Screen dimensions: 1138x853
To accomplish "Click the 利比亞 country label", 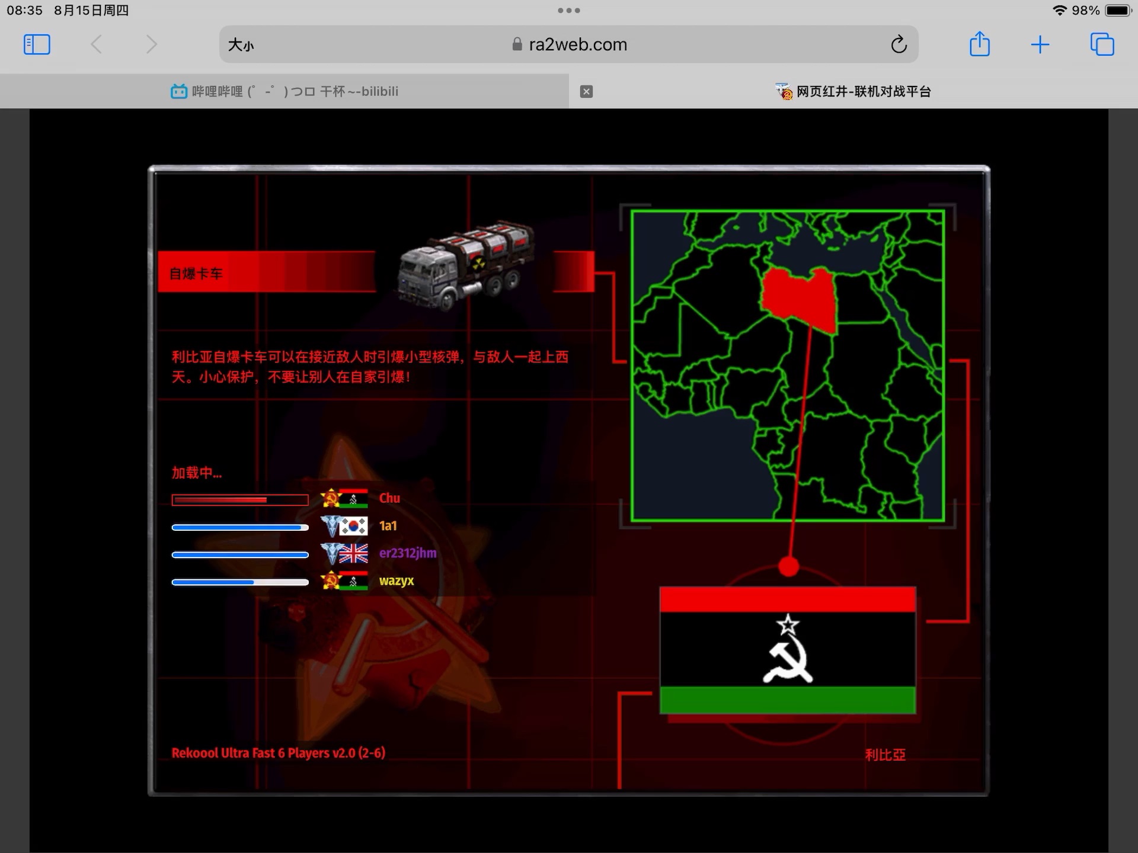I will click(x=885, y=755).
